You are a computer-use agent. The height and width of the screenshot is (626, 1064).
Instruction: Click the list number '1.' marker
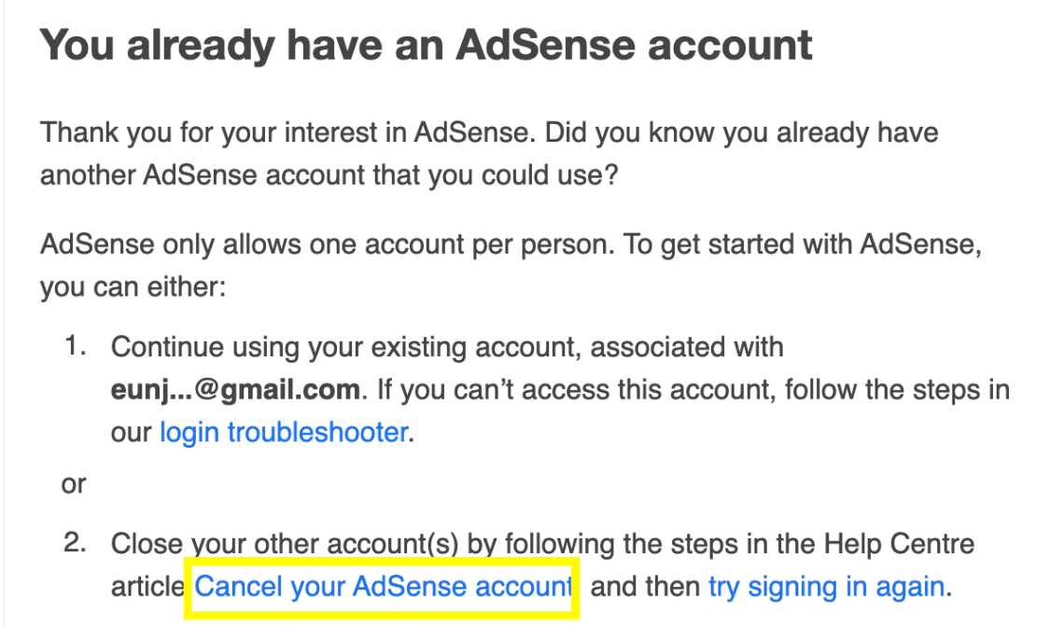(77, 347)
